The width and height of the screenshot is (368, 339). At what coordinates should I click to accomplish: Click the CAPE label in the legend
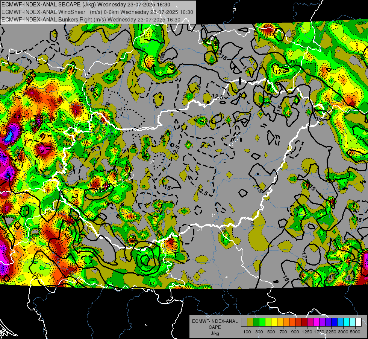pos(215,327)
